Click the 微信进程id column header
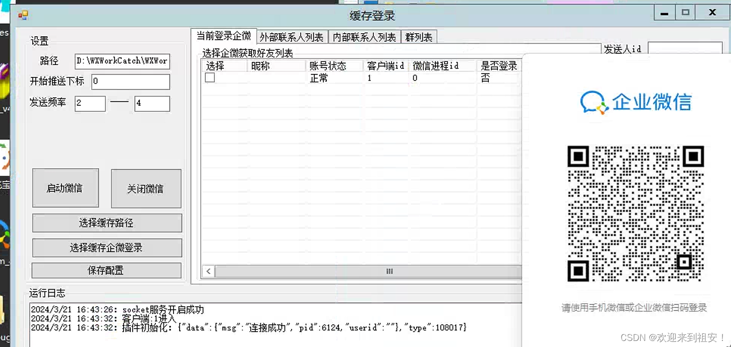This screenshot has height=347, width=731. pos(442,66)
